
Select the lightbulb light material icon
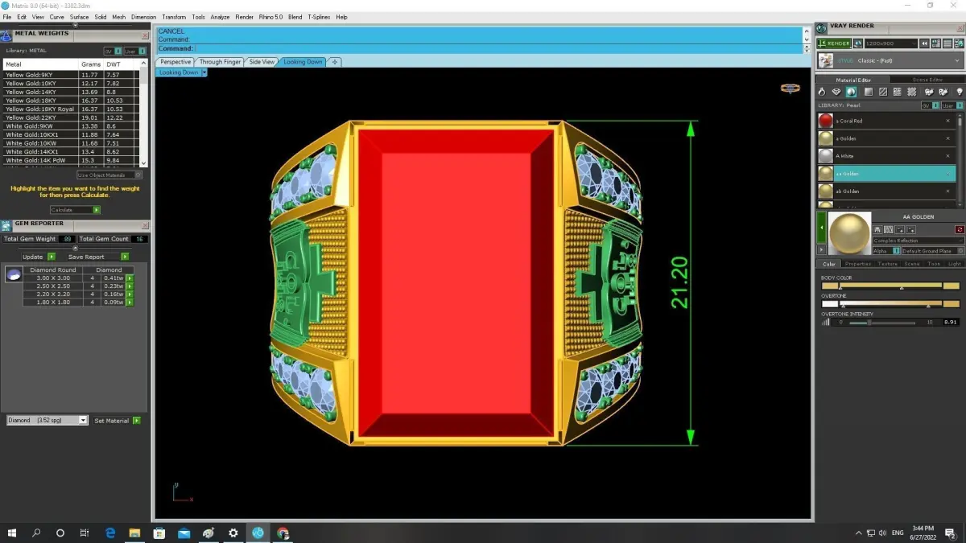pyautogui.click(x=959, y=92)
